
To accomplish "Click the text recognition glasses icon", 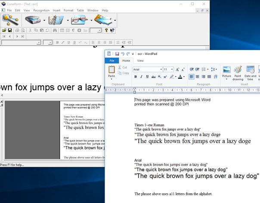I will pyautogui.click(x=80, y=20).
